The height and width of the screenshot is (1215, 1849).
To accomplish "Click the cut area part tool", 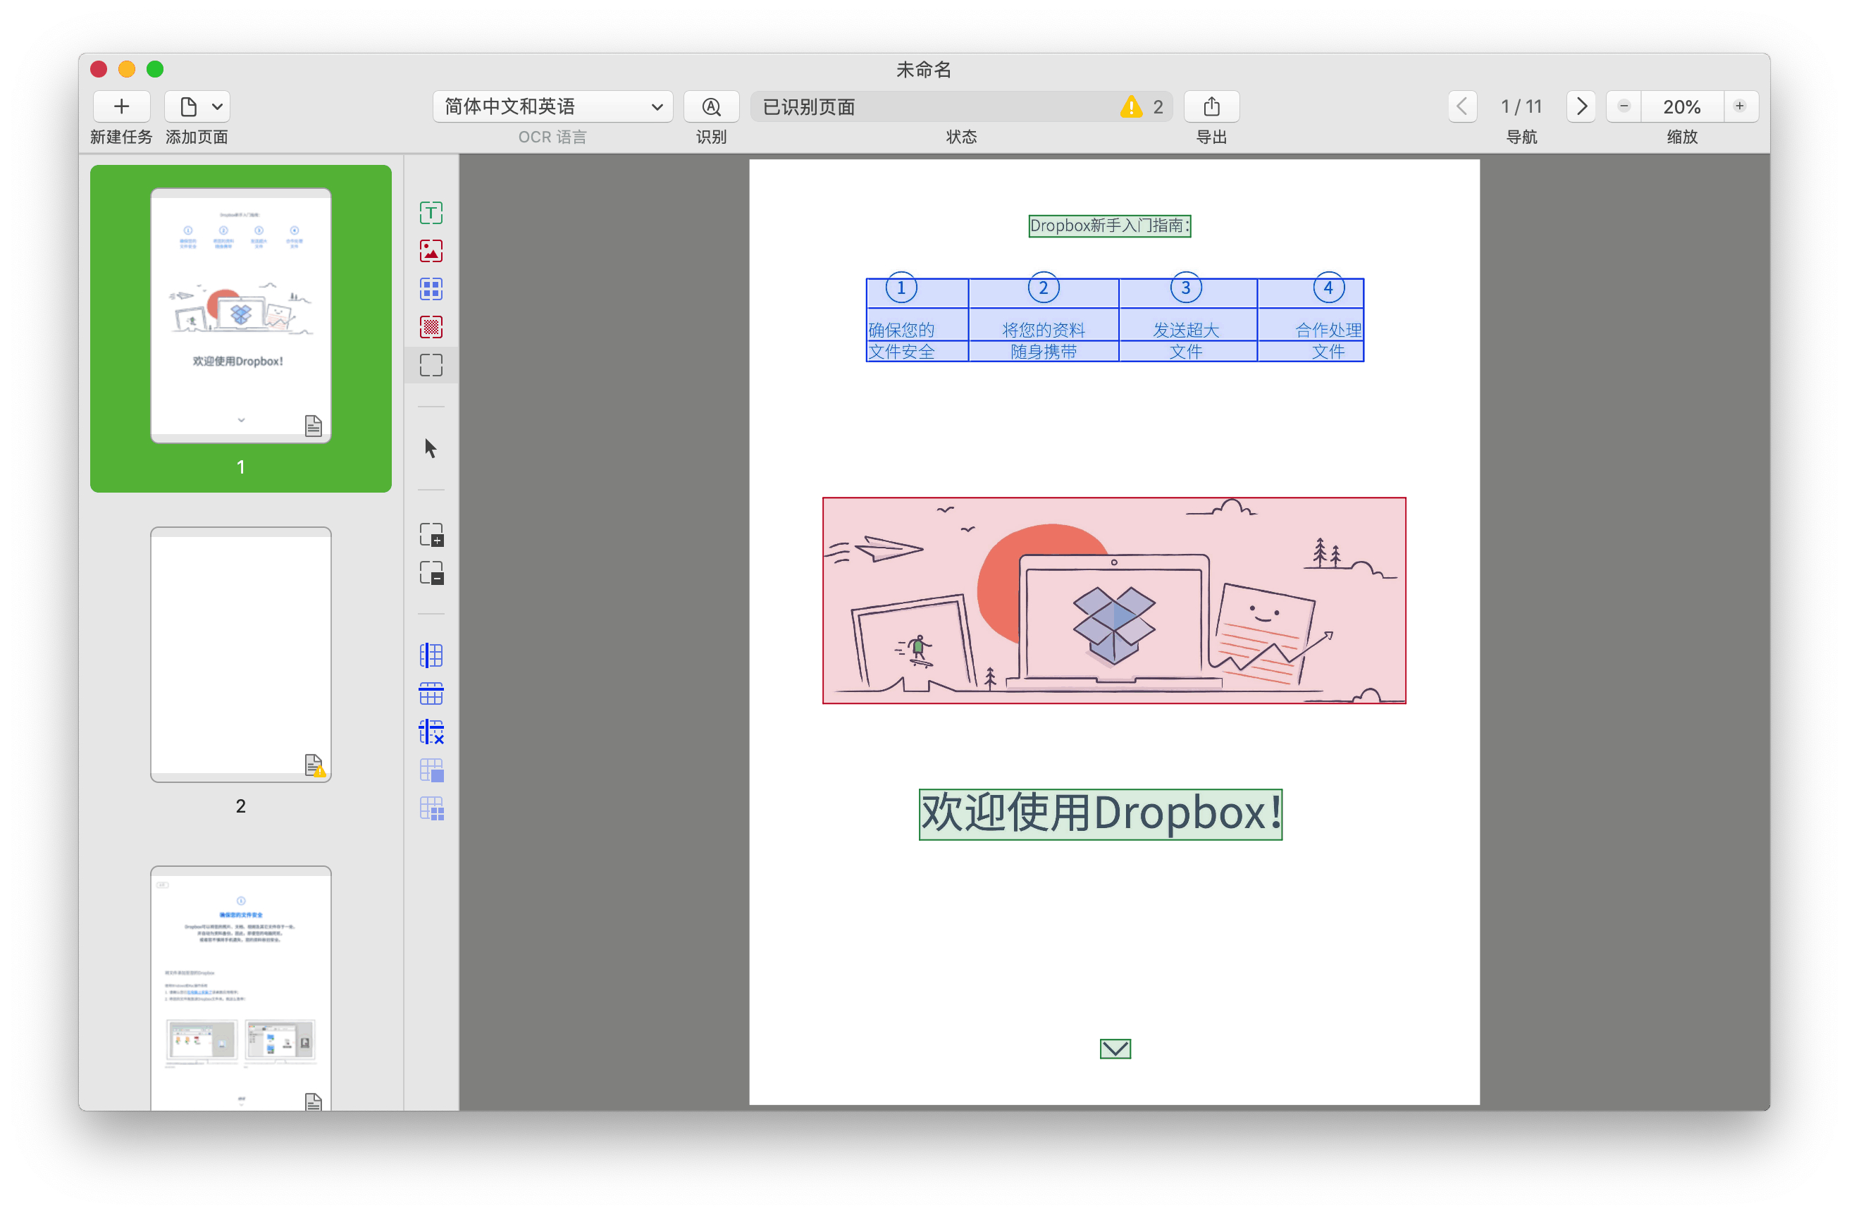I will point(431,573).
